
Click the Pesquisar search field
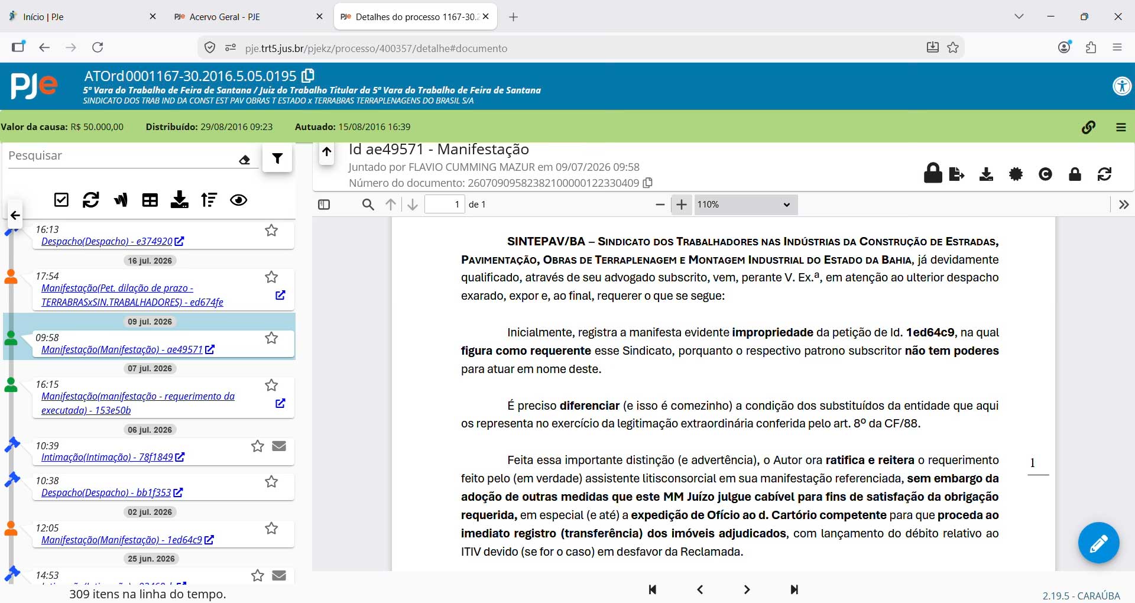tap(121, 156)
